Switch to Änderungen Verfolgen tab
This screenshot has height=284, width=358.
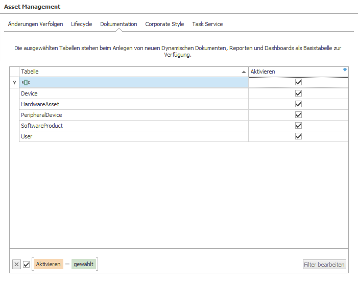click(35, 24)
